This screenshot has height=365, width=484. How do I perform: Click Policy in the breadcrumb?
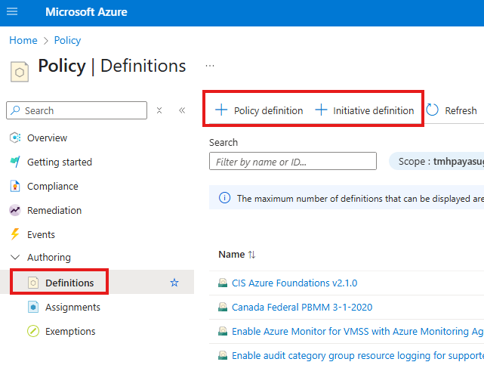[68, 40]
